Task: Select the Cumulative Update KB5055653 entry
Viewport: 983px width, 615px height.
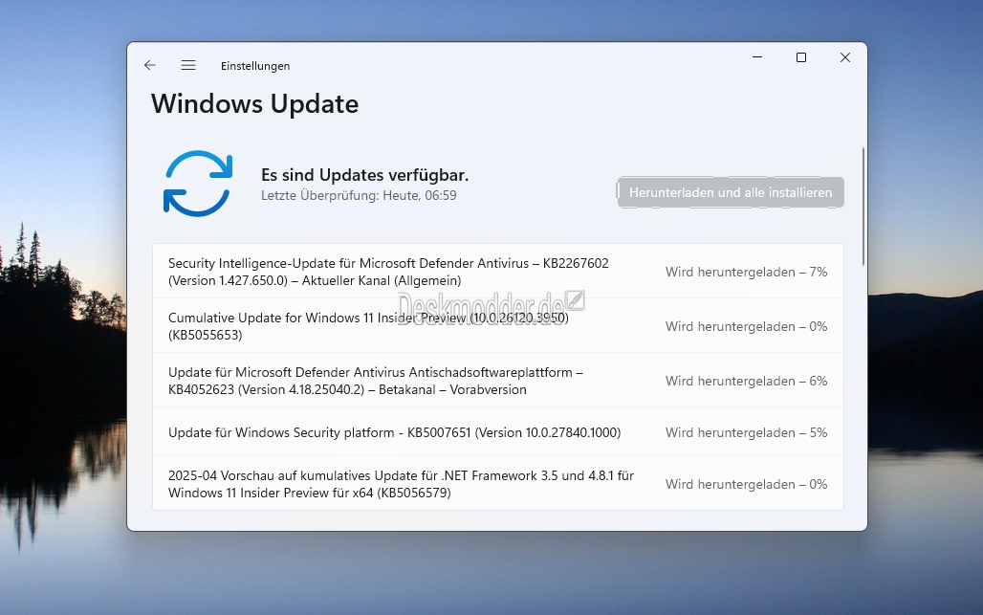Action: pyautogui.click(x=498, y=326)
